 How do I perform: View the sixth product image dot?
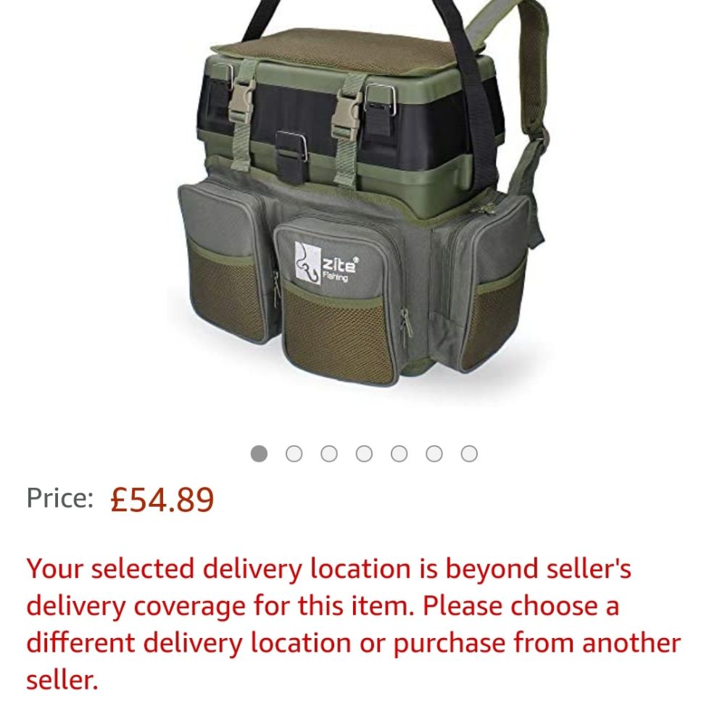click(x=434, y=453)
